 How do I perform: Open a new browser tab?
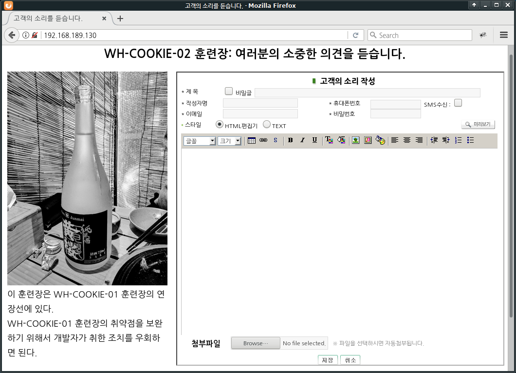coord(120,19)
